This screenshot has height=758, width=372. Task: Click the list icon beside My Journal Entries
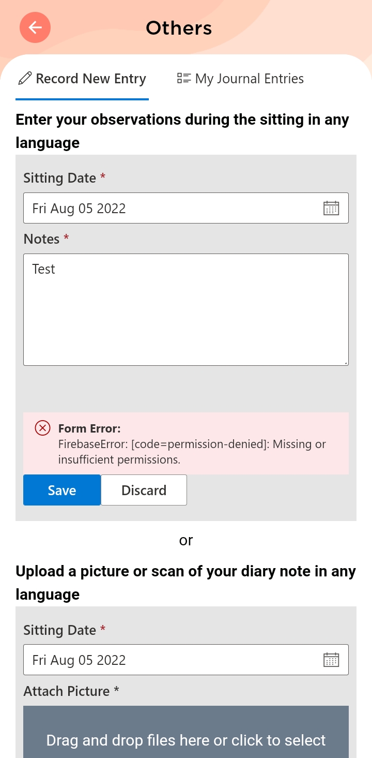tap(183, 79)
